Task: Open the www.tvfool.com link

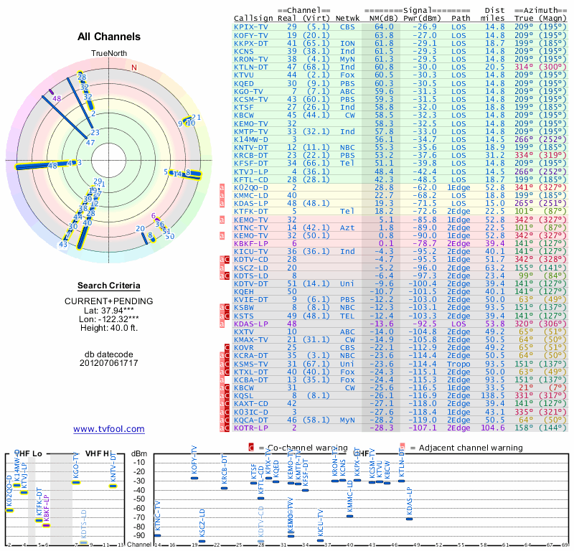Action: click(x=109, y=429)
